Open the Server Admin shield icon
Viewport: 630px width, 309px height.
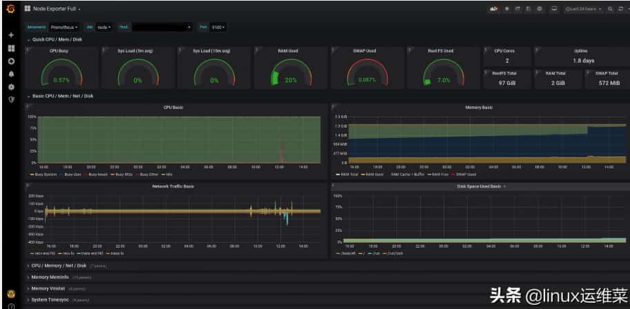tap(10, 99)
